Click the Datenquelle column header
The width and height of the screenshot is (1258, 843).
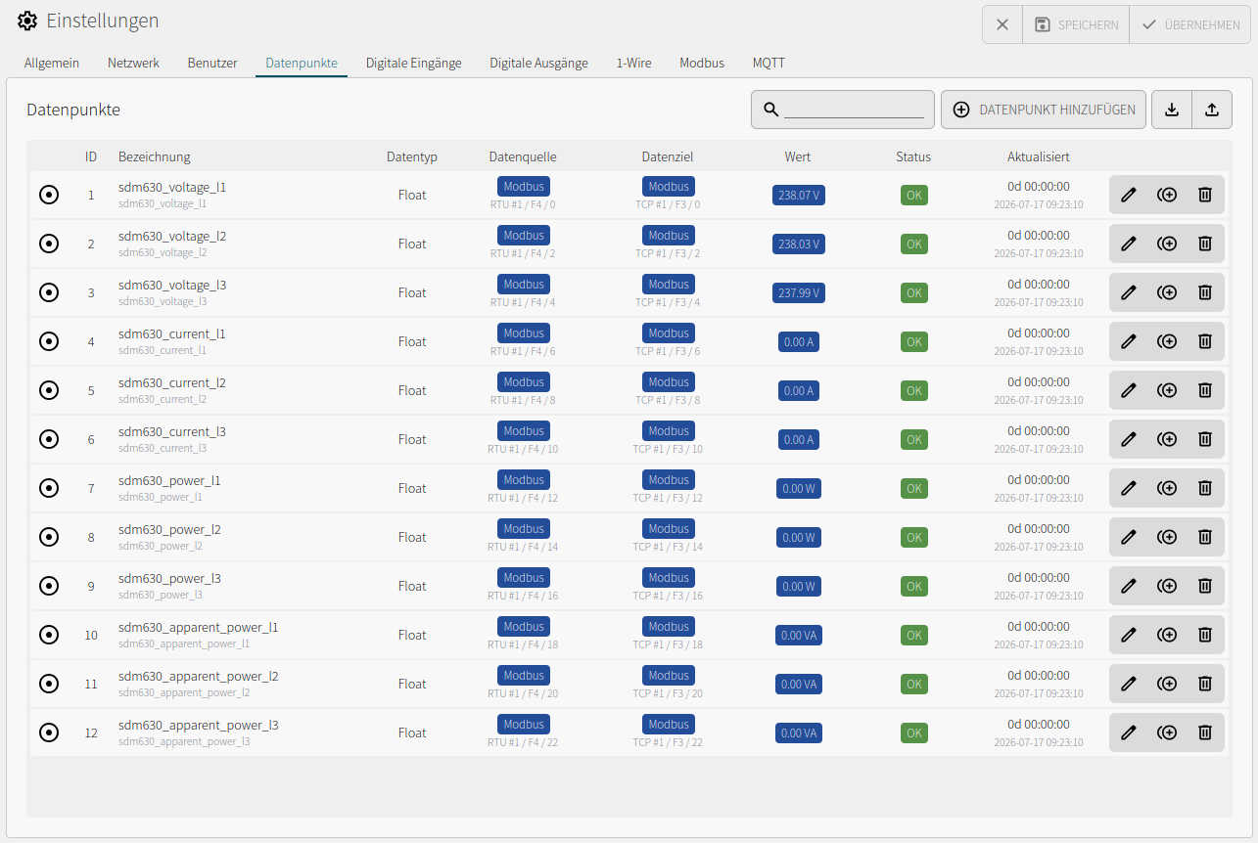(523, 156)
